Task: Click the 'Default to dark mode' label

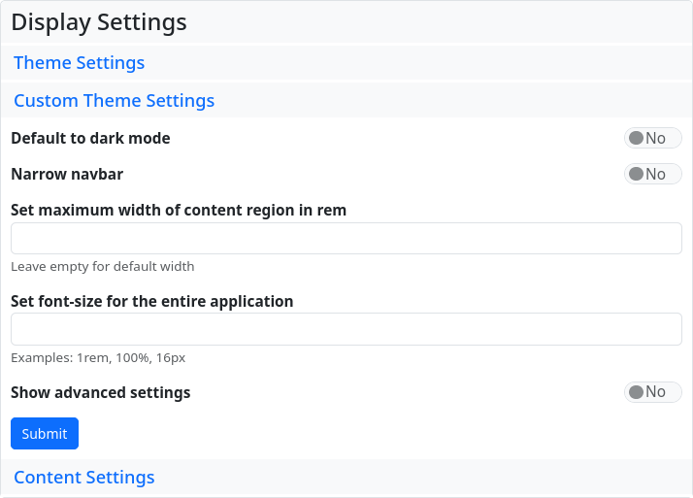Action: (x=90, y=138)
